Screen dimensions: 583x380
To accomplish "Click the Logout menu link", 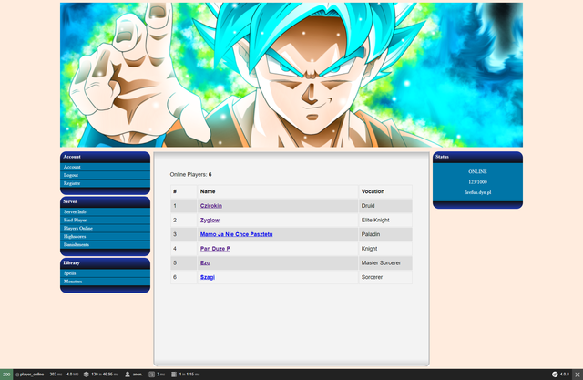I will (71, 175).
